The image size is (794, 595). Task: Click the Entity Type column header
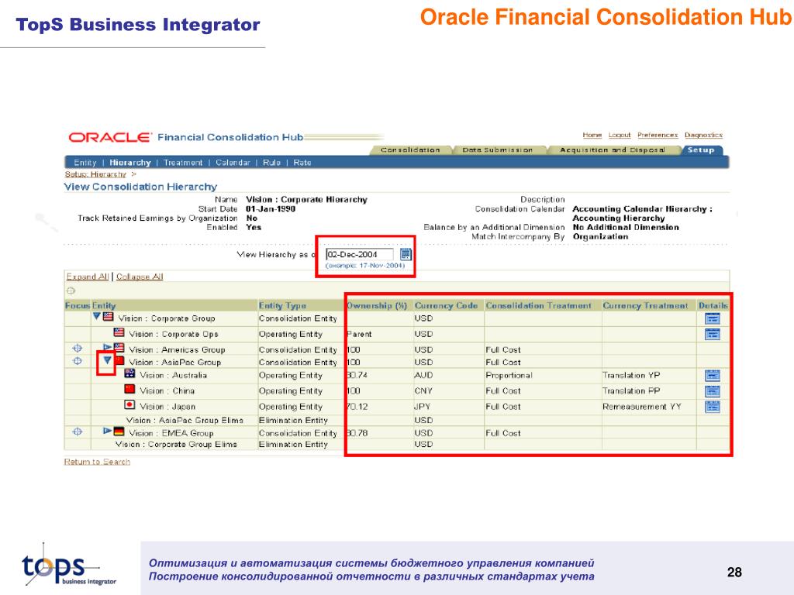282,305
